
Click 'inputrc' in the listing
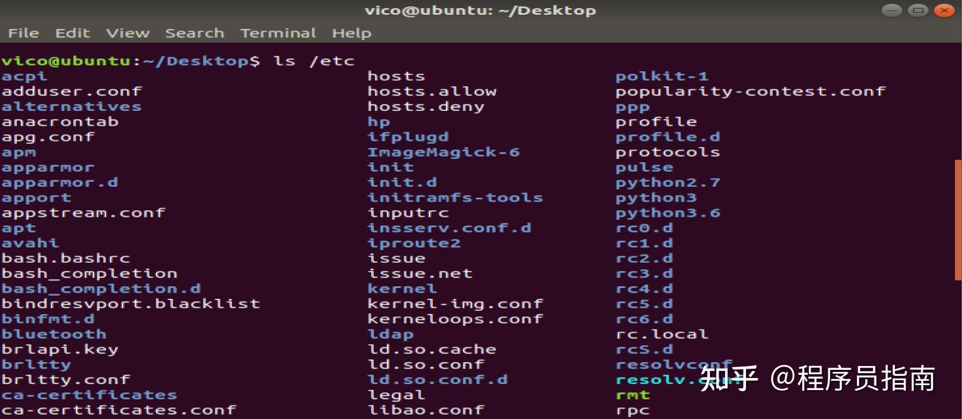pos(408,213)
